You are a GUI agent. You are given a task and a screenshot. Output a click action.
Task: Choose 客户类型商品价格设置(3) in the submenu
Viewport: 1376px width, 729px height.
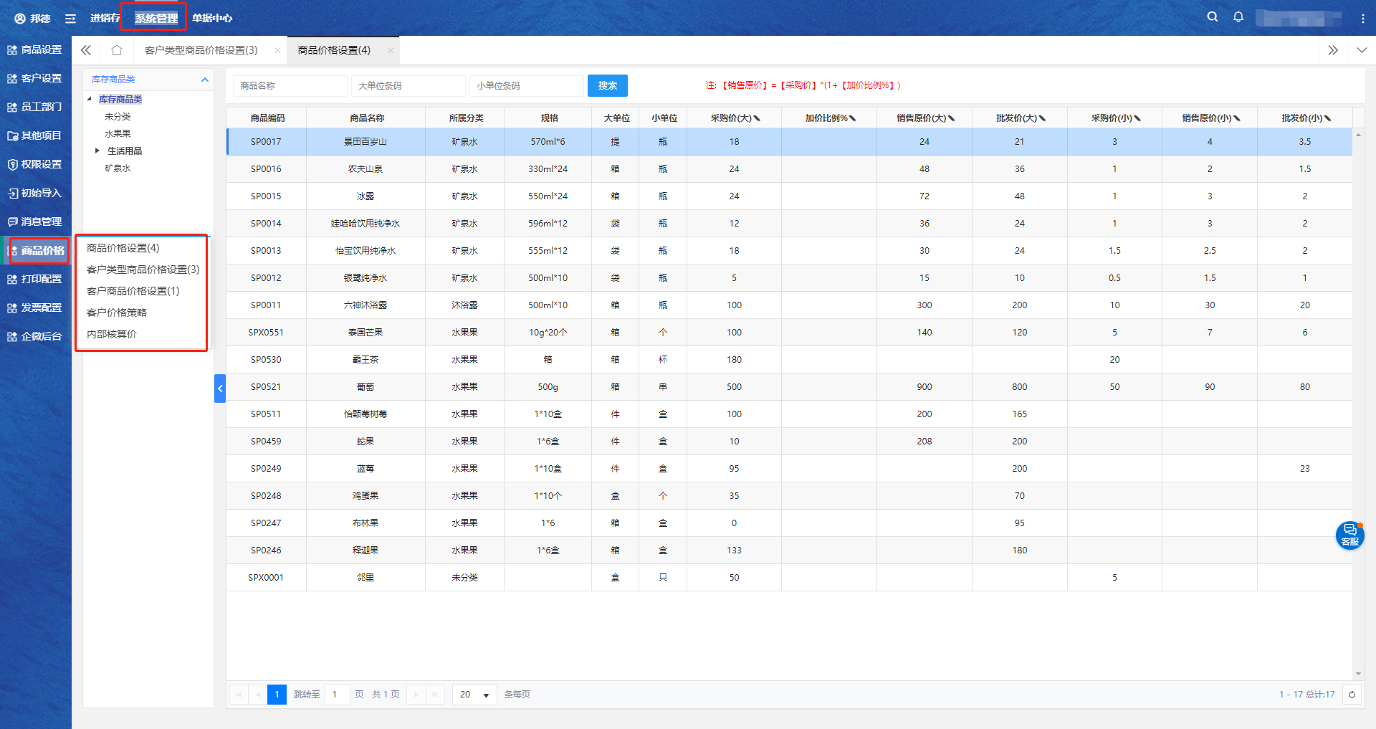click(x=143, y=270)
